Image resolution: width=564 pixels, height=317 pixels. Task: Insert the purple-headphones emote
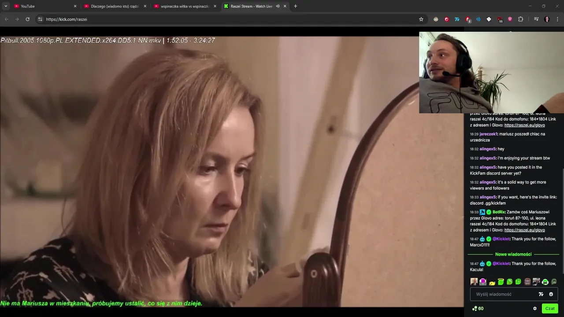(x=483, y=282)
